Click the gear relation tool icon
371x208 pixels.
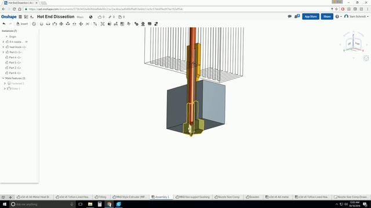coord(136,24)
